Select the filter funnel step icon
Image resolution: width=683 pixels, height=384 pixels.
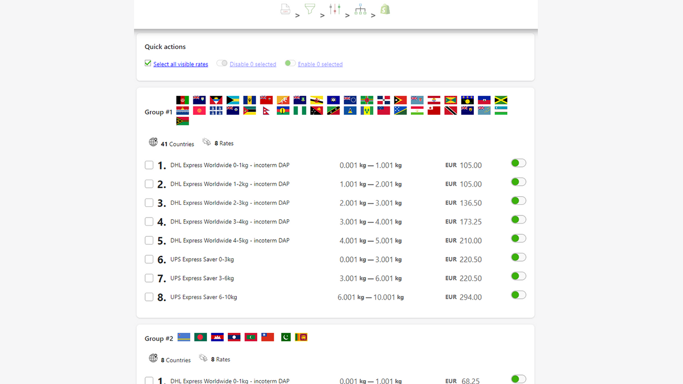pos(309,9)
